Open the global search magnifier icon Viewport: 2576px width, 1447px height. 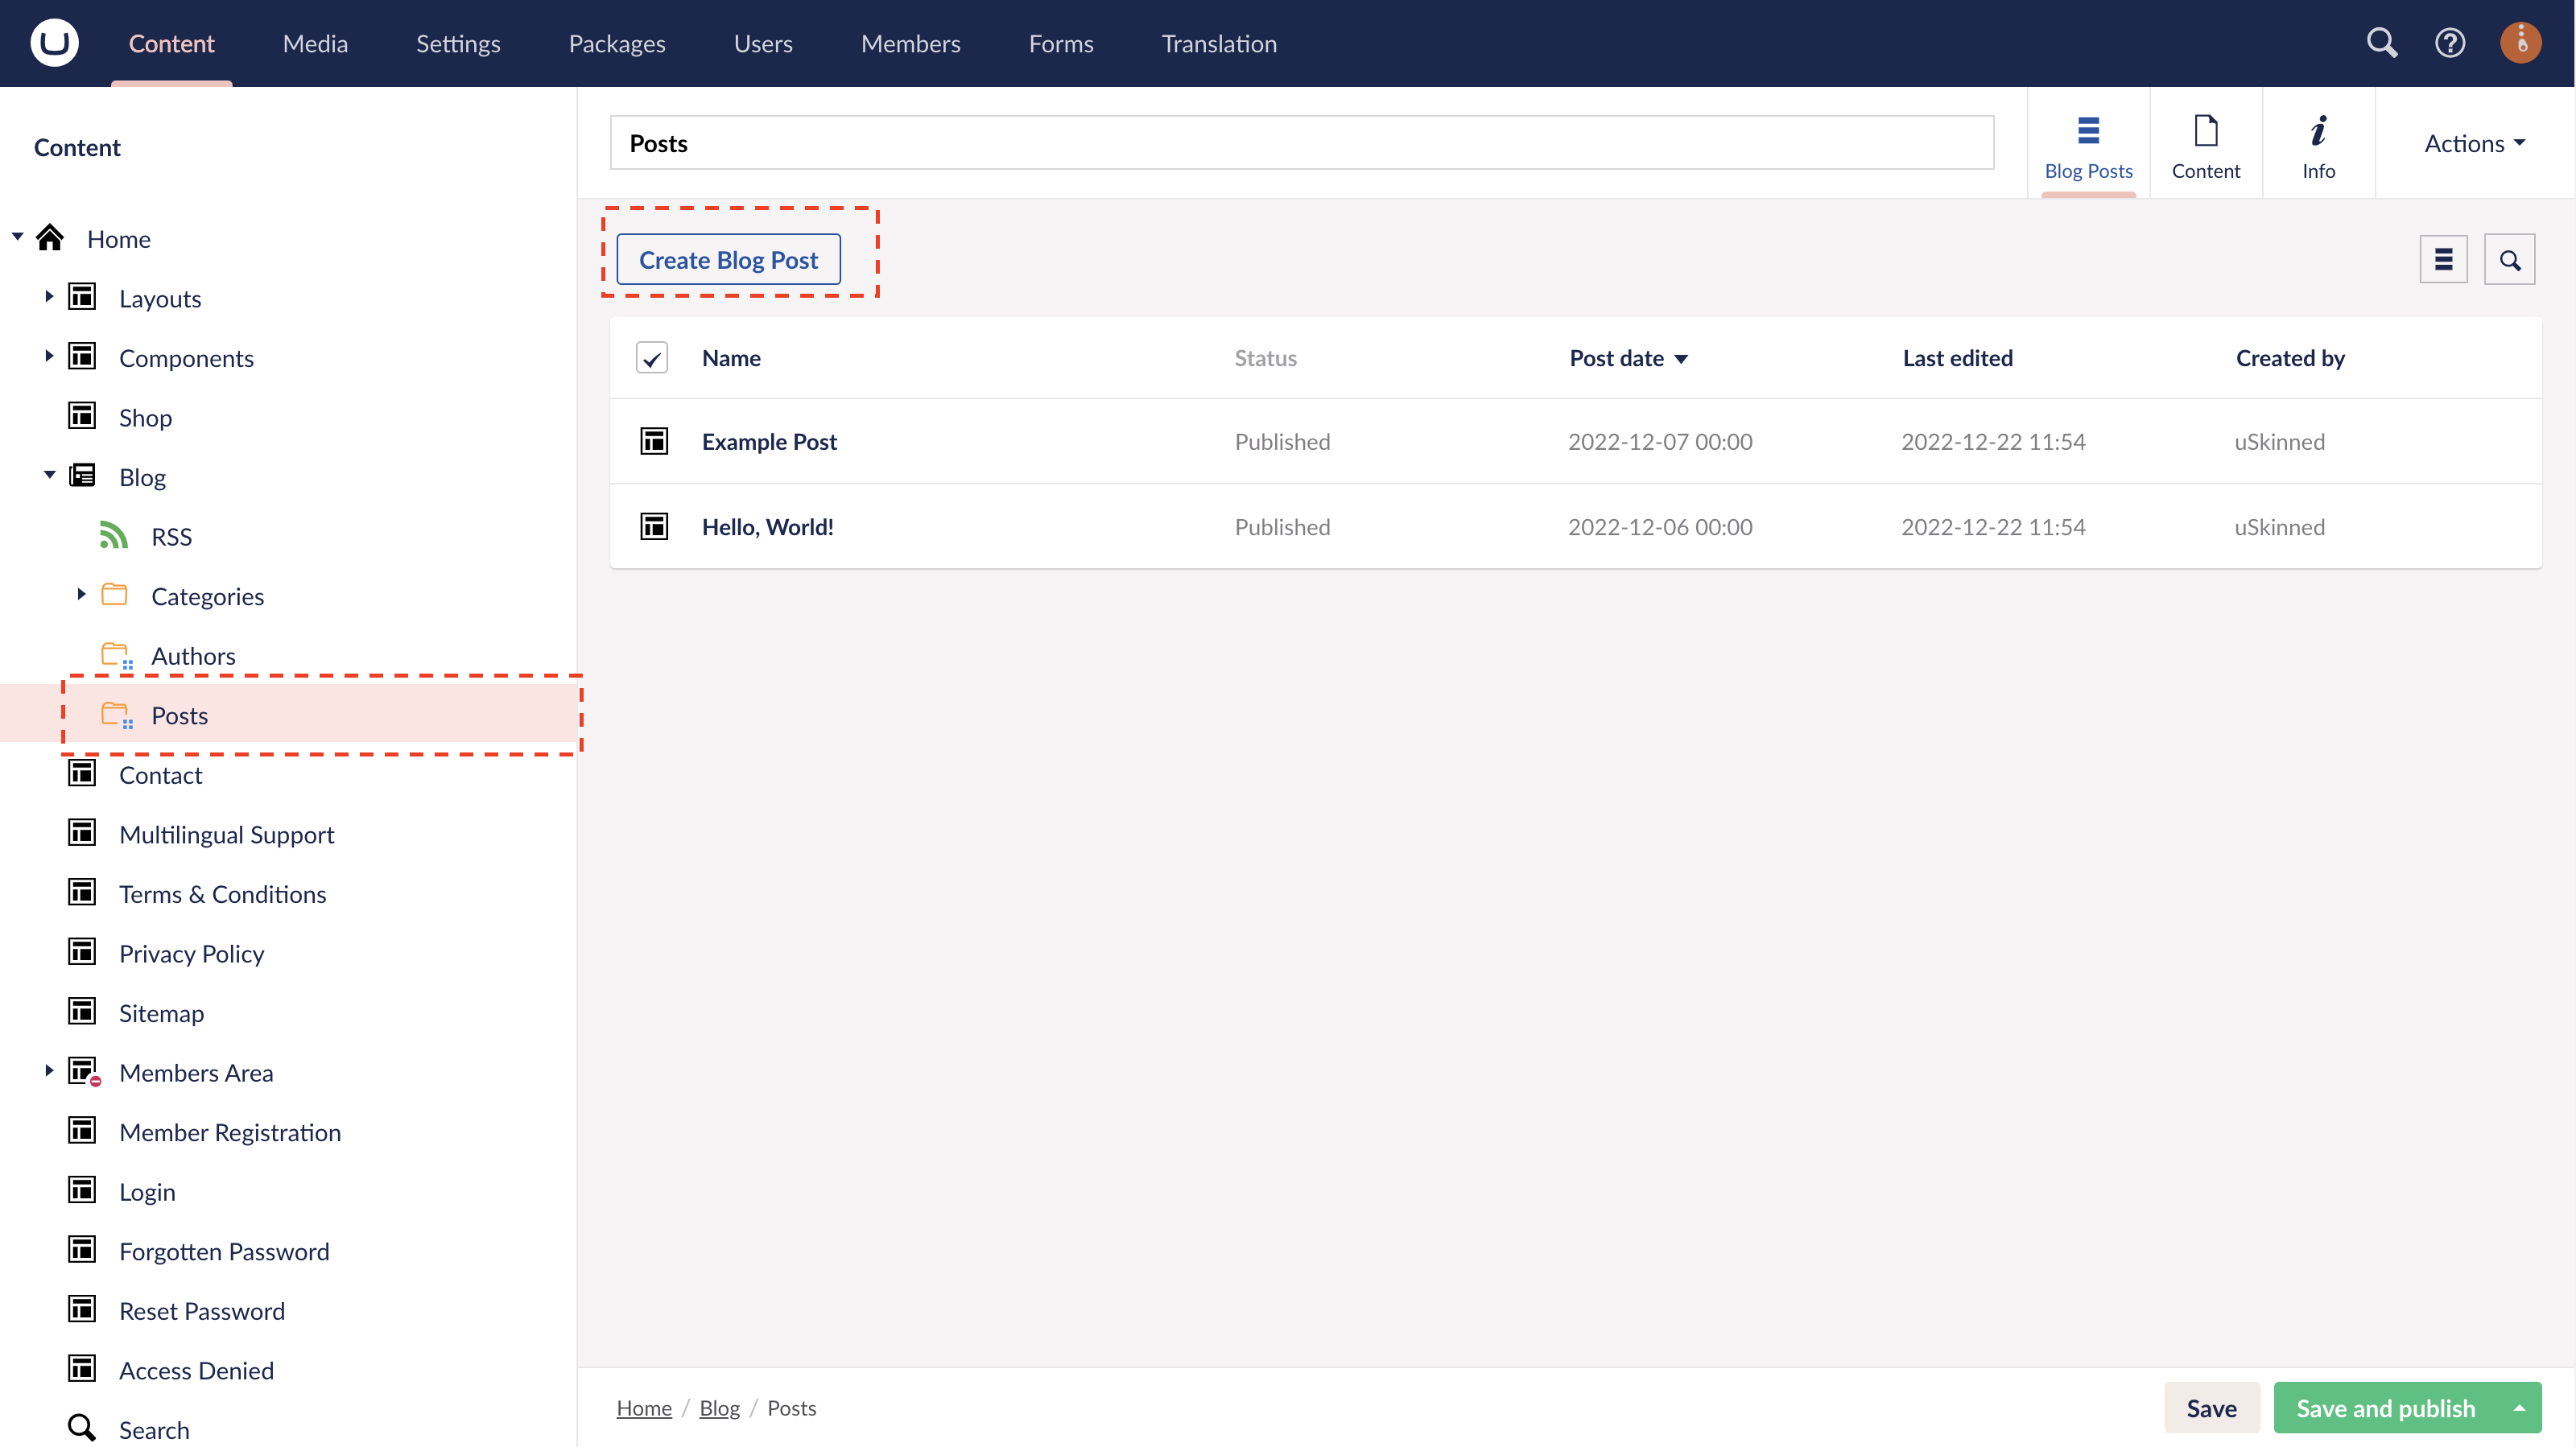[2382, 43]
